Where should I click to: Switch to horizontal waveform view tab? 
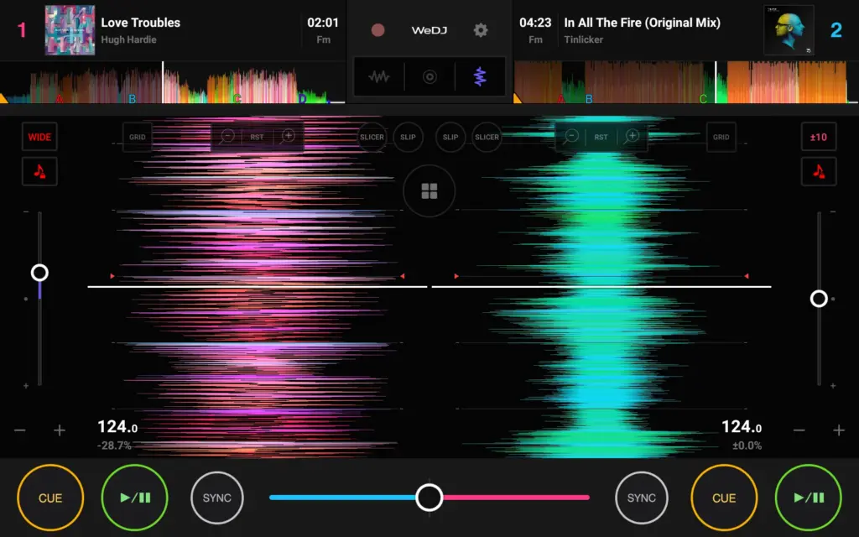pos(379,77)
